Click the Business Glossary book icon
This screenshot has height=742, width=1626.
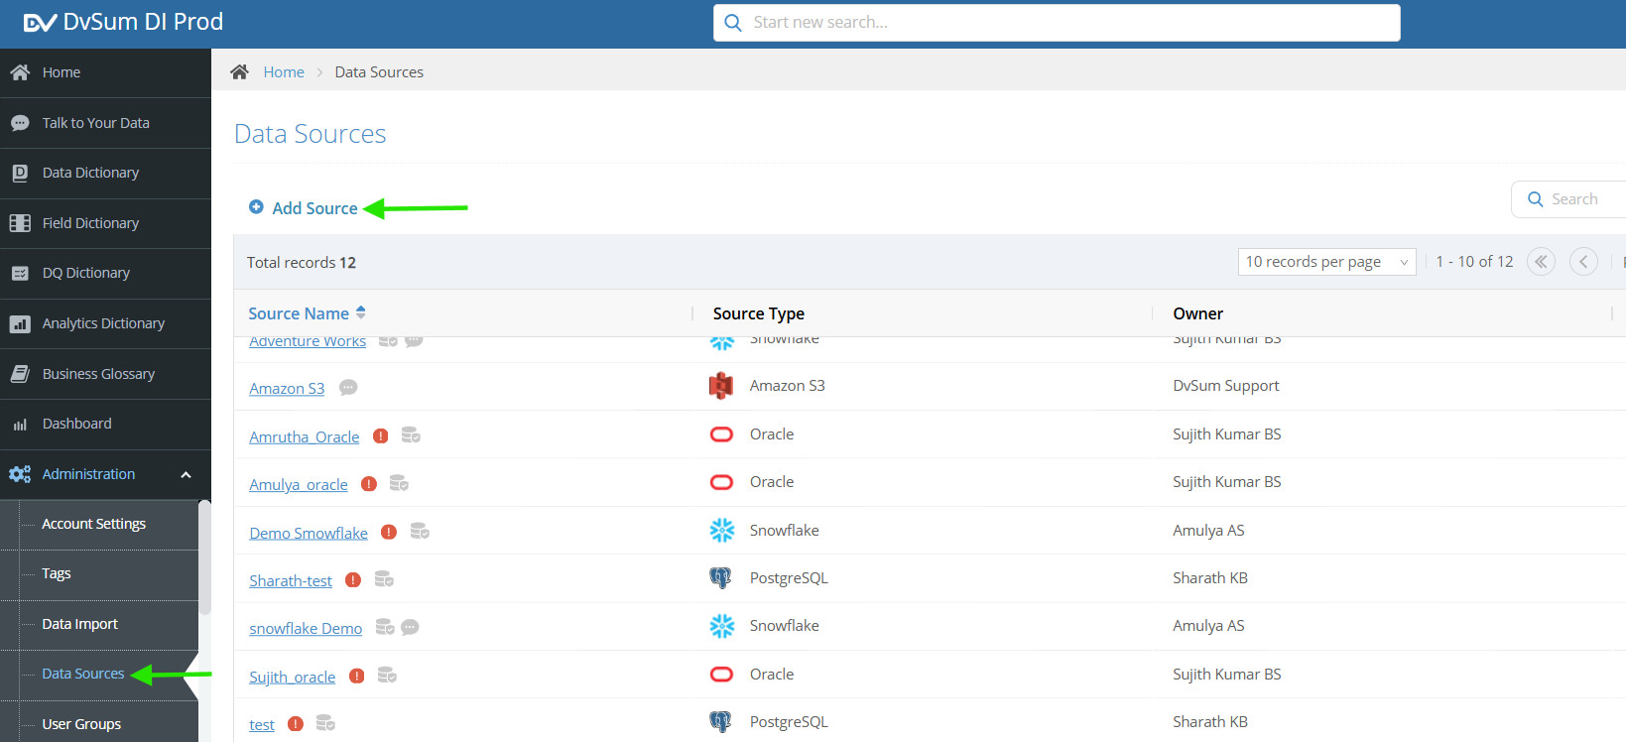point(20,374)
